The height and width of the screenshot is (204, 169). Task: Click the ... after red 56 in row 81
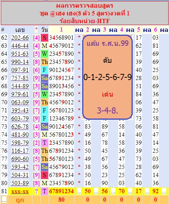[113, 192]
